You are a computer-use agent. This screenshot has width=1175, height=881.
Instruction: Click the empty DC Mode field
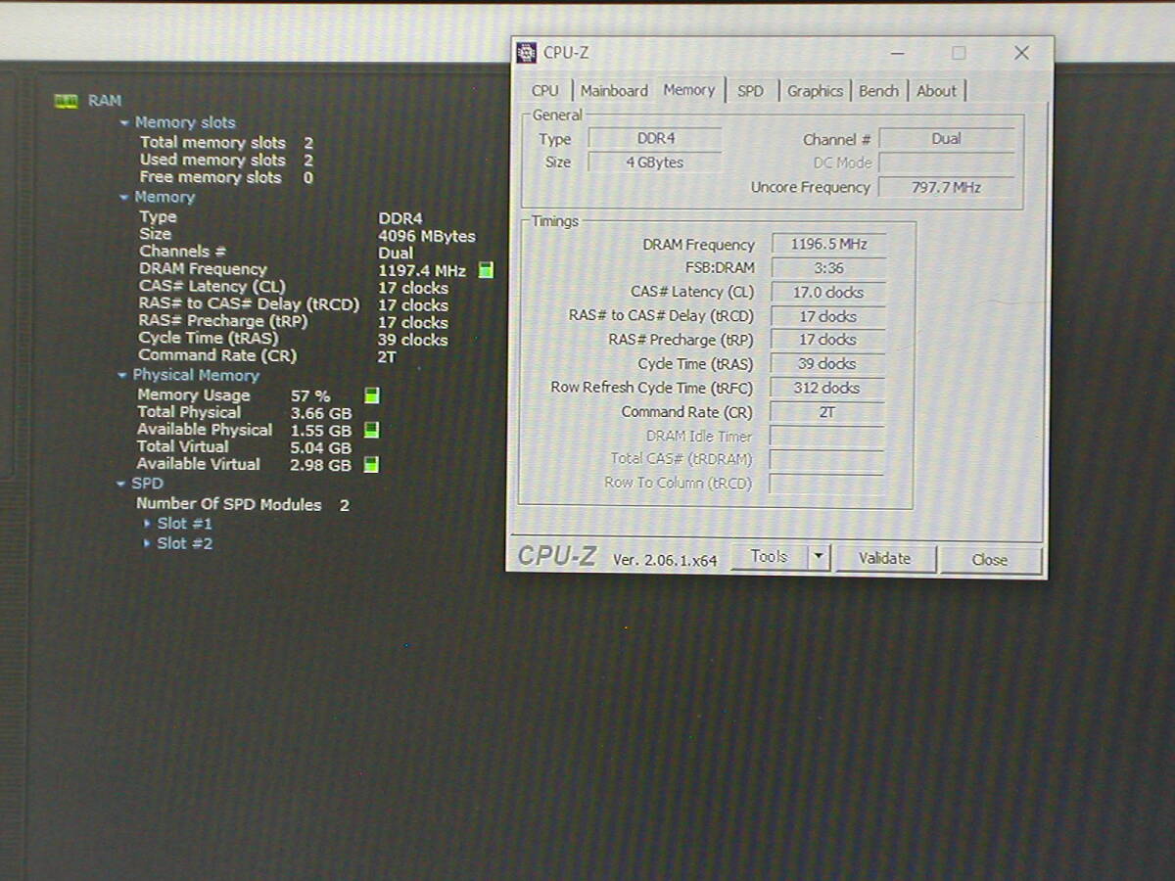tap(946, 162)
